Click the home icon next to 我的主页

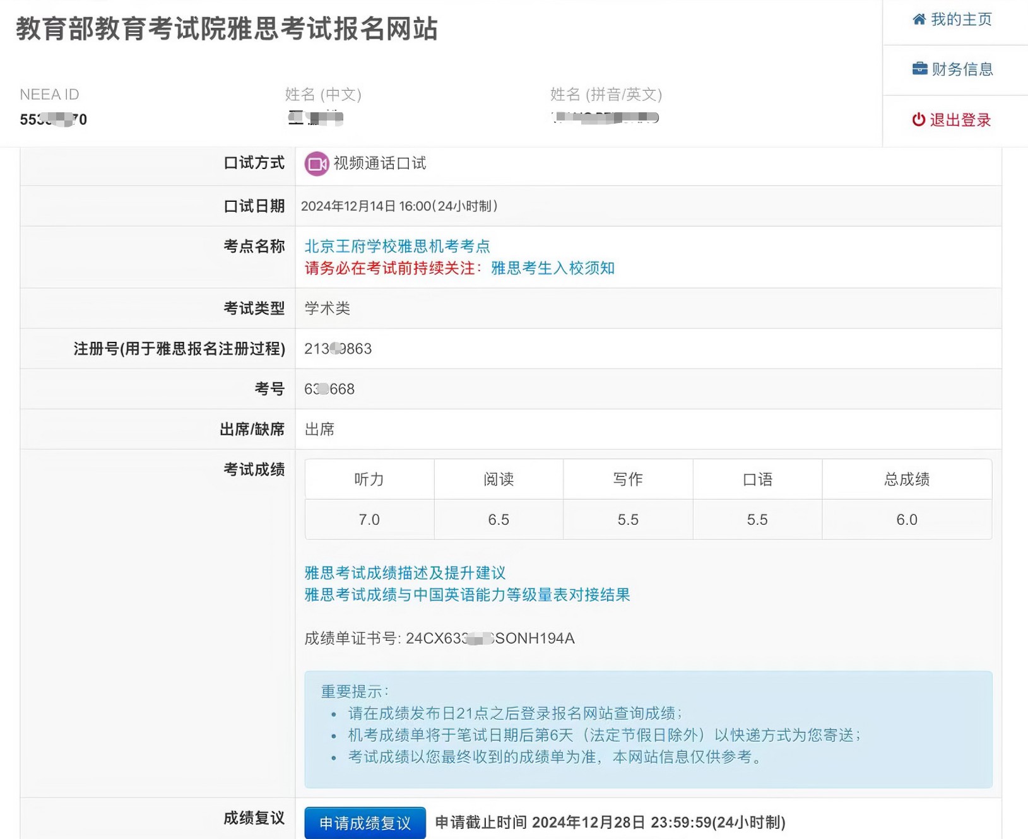tap(919, 20)
